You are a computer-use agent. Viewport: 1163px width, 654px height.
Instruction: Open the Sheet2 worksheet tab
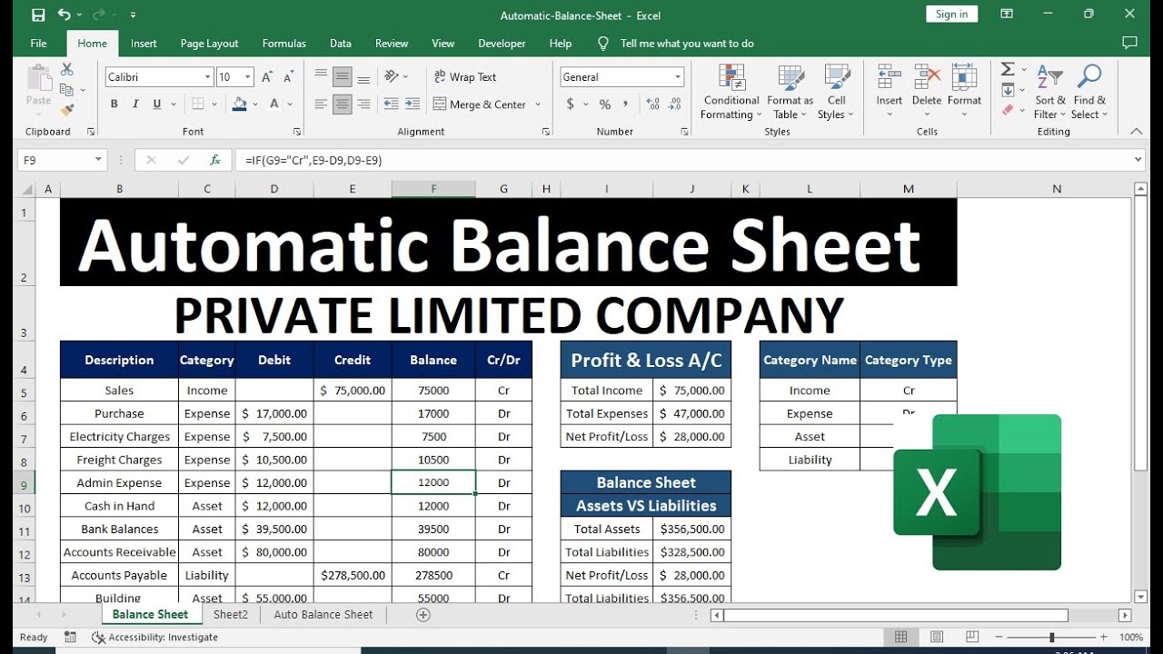pyautogui.click(x=231, y=615)
